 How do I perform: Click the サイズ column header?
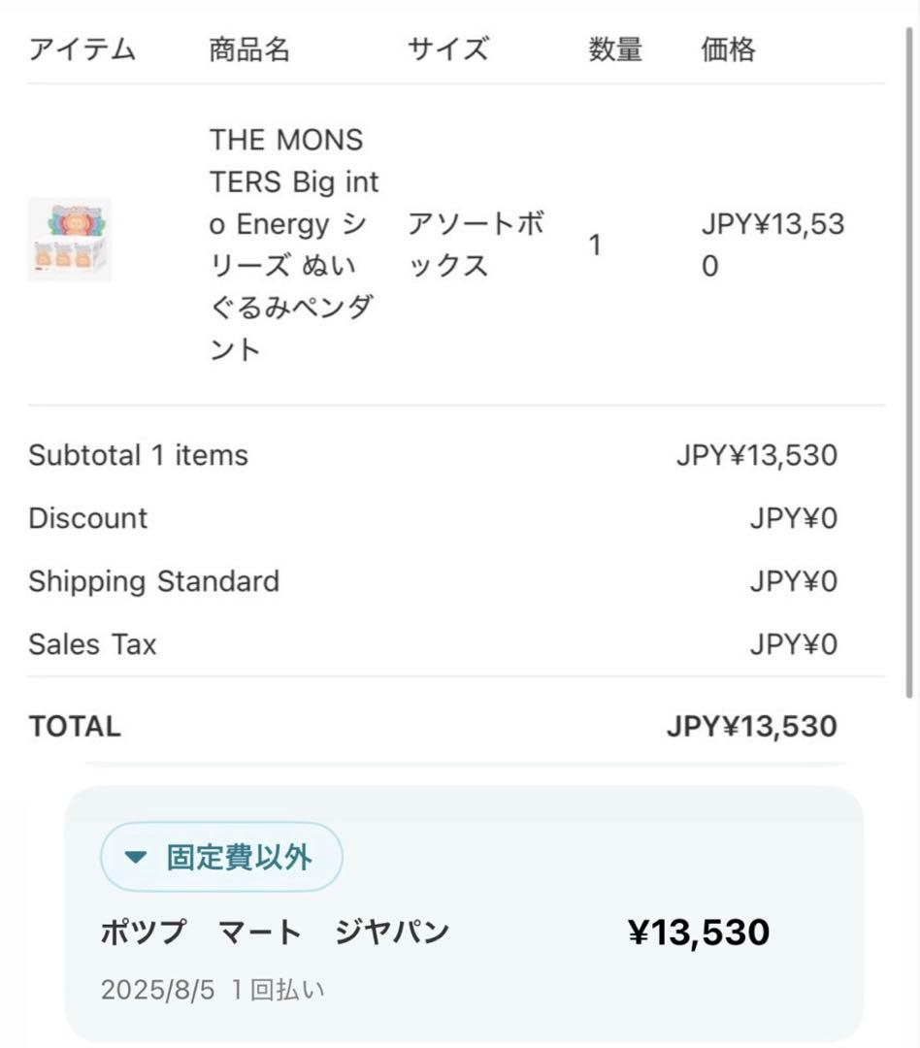click(447, 49)
